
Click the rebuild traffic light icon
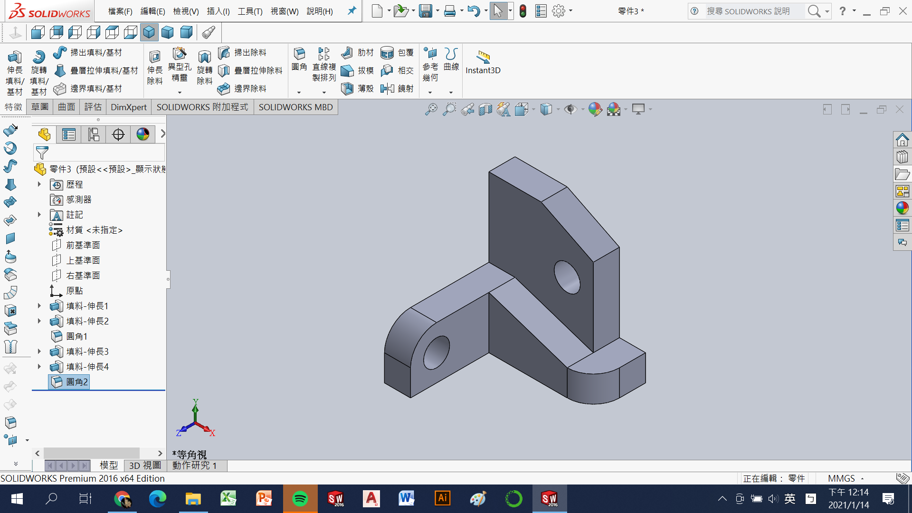click(x=523, y=11)
